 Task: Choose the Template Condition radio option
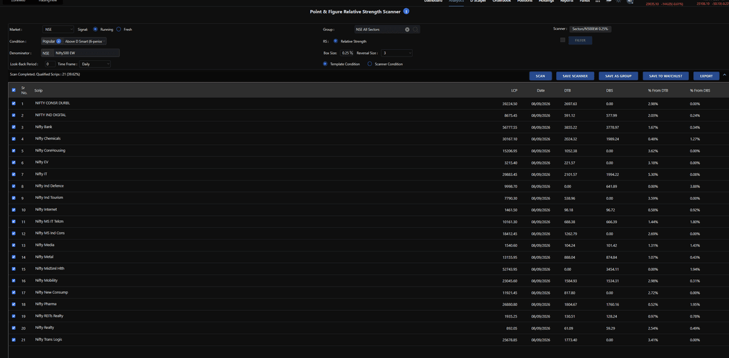click(325, 64)
